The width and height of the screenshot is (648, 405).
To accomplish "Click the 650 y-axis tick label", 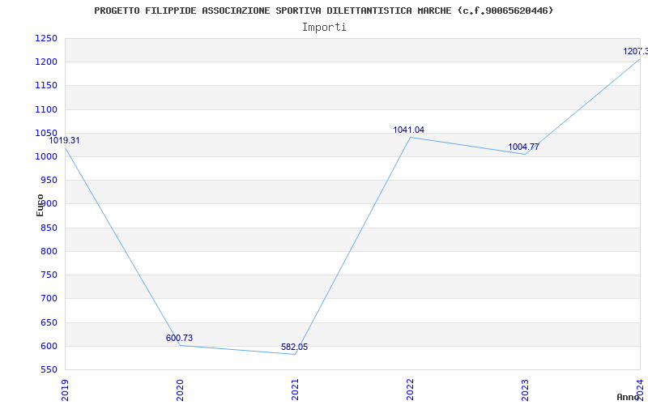I will [x=49, y=322].
